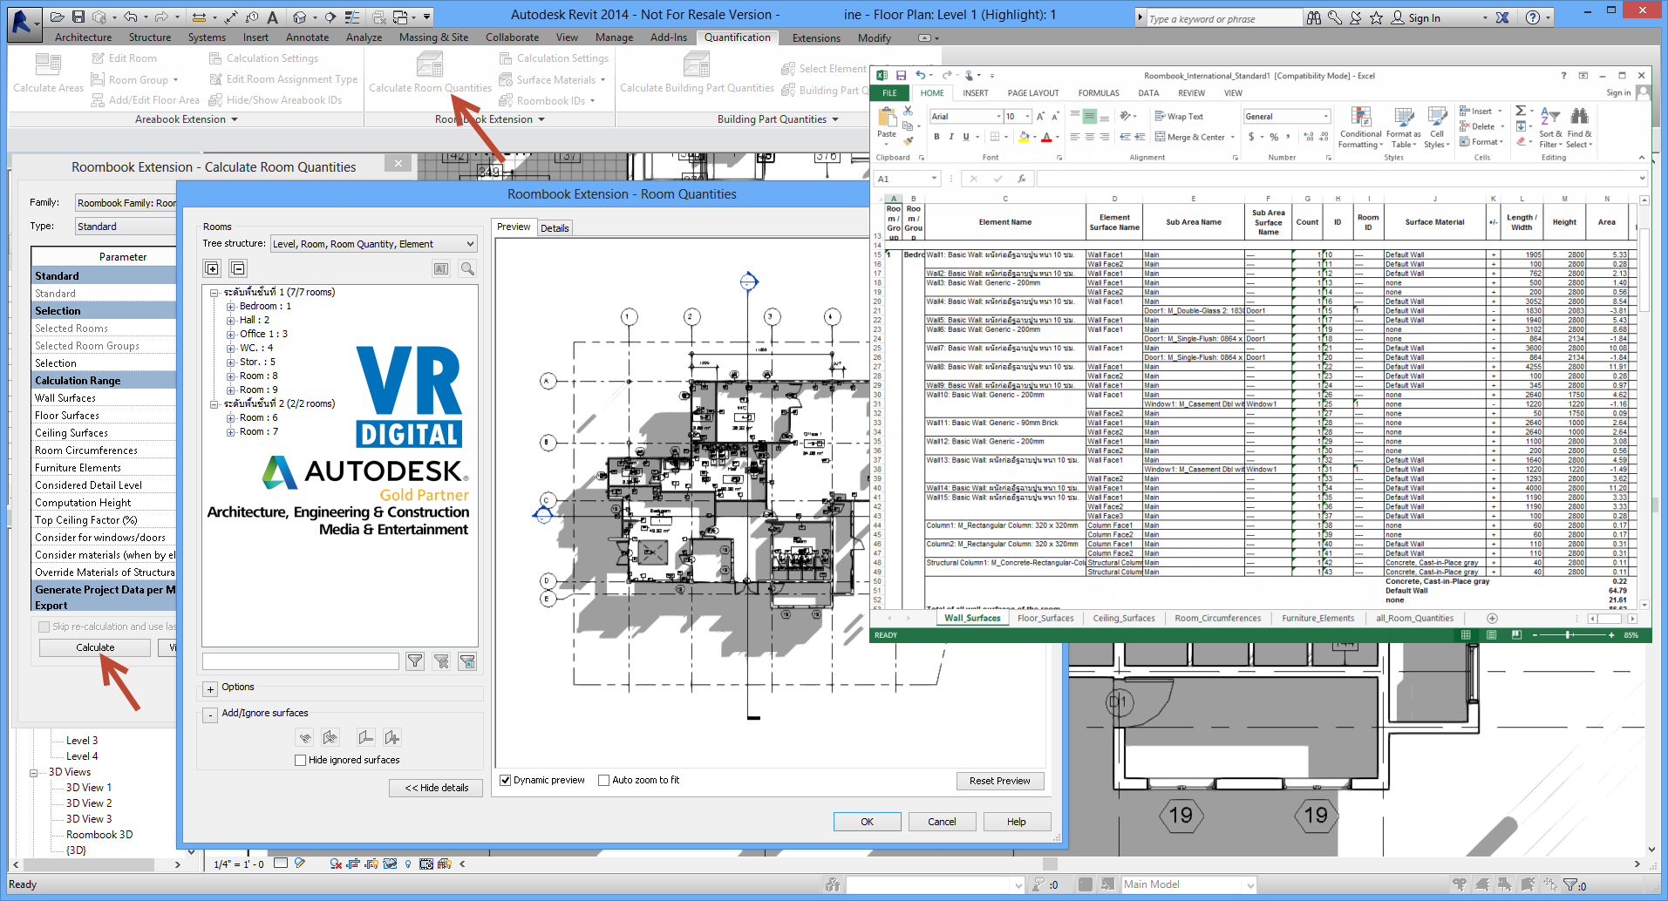Click the Italic icon in Excel ribbon
This screenshot has width=1668, height=901.
click(951, 137)
